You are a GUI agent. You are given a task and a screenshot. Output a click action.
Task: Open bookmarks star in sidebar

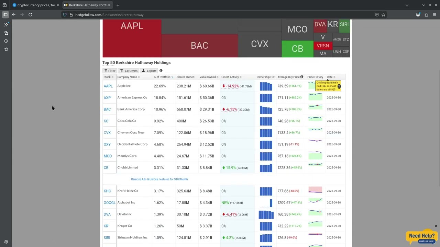coord(6,49)
